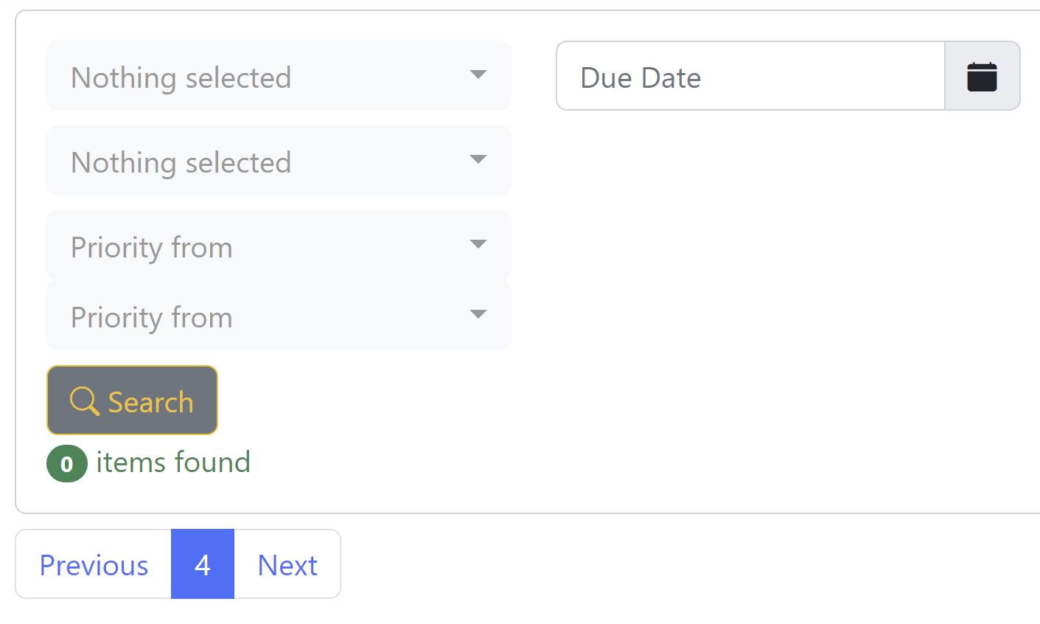Click the green zero count badge
The image size is (1040, 624).
[x=67, y=464]
